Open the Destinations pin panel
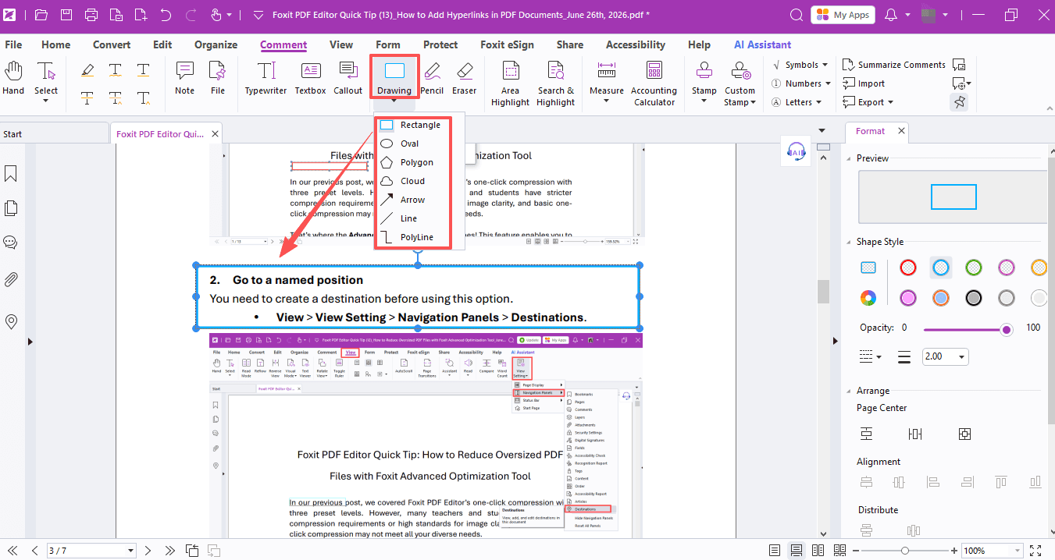Image resolution: width=1055 pixels, height=560 pixels. coord(11,321)
